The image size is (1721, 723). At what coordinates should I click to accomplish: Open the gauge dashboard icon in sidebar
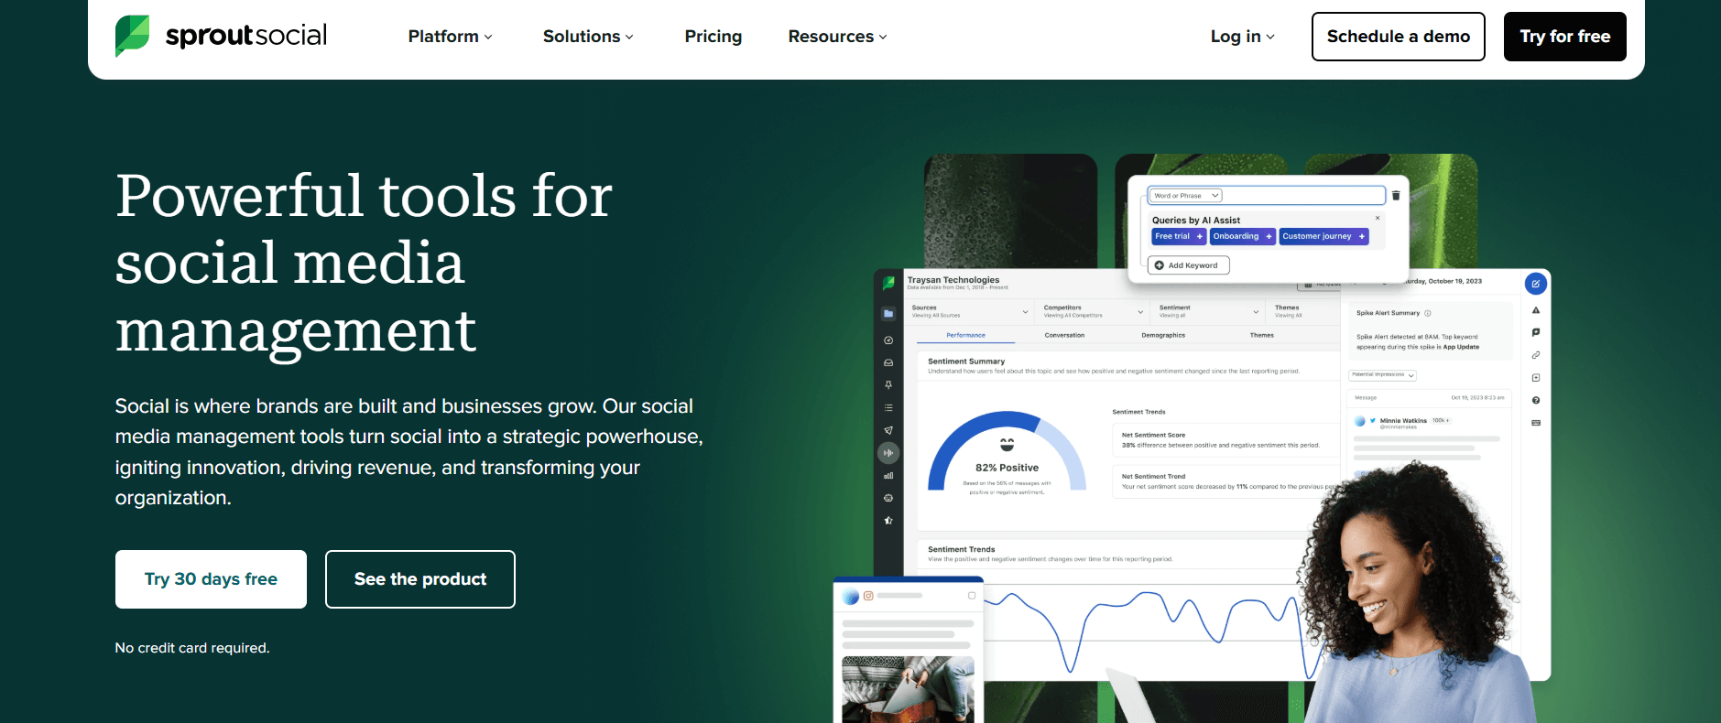point(888,340)
